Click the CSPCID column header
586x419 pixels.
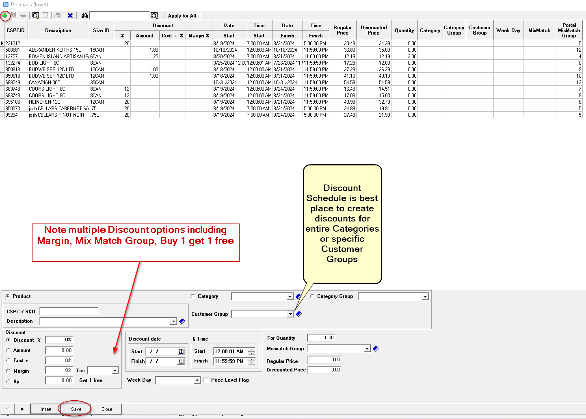pos(16,30)
